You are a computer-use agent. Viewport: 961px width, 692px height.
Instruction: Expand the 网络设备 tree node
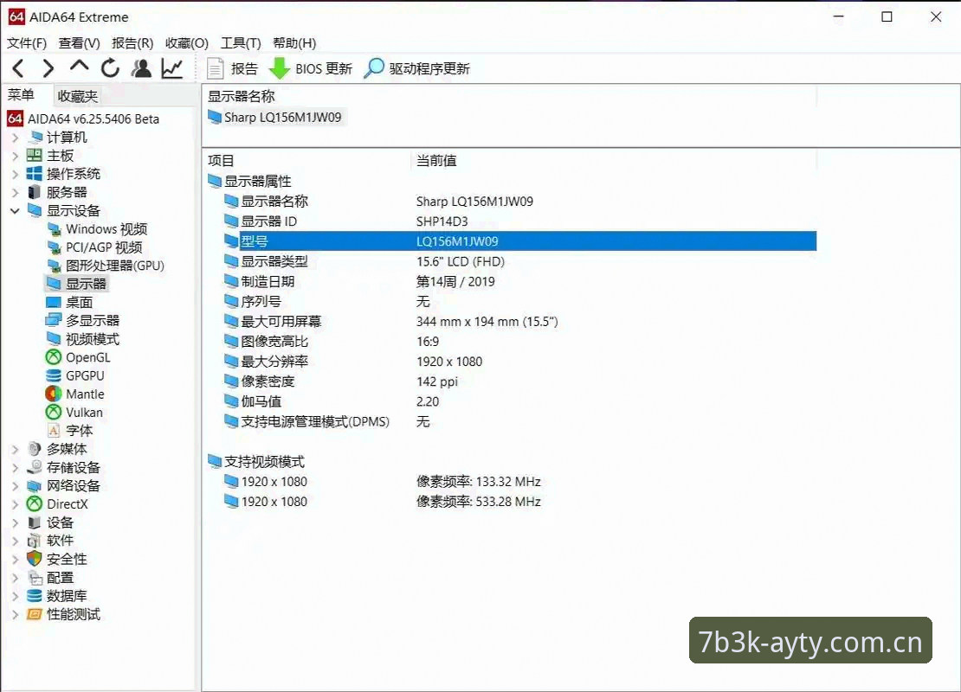(x=16, y=486)
